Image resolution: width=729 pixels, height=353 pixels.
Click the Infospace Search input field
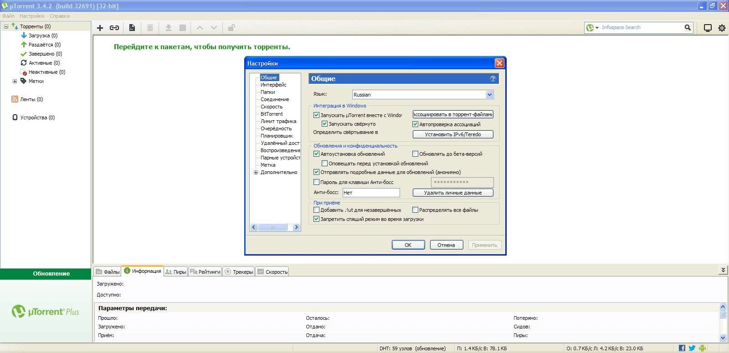click(x=642, y=28)
